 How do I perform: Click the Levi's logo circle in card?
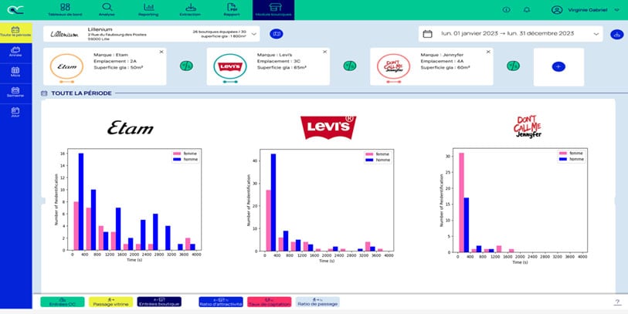pos(230,66)
